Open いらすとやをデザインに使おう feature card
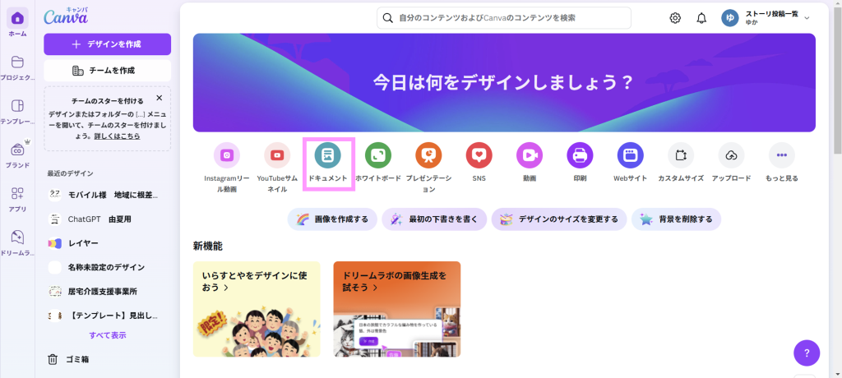842x378 pixels. [257, 309]
